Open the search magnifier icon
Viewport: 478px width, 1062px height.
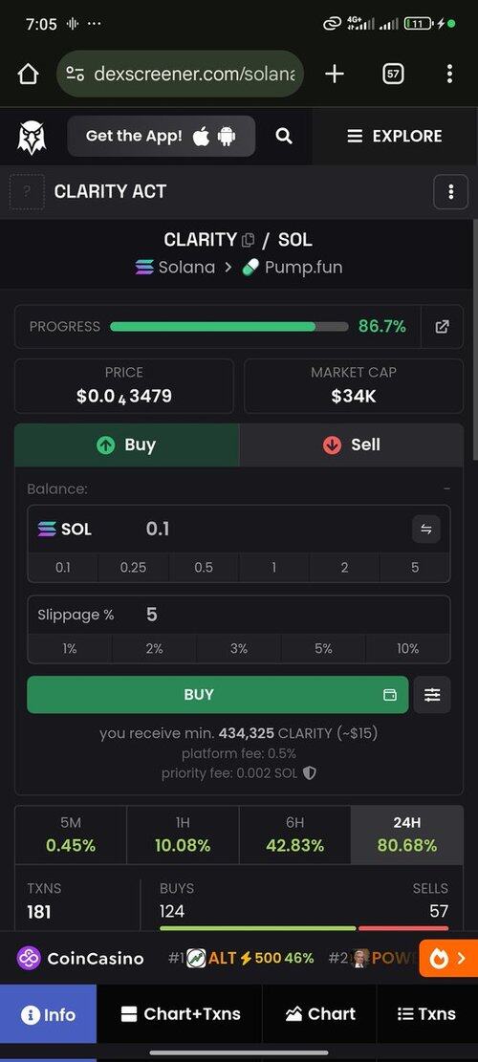coord(284,136)
